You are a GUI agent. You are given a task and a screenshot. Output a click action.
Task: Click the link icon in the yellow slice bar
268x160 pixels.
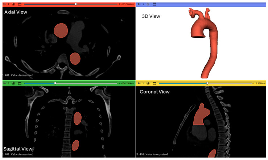tap(148, 83)
